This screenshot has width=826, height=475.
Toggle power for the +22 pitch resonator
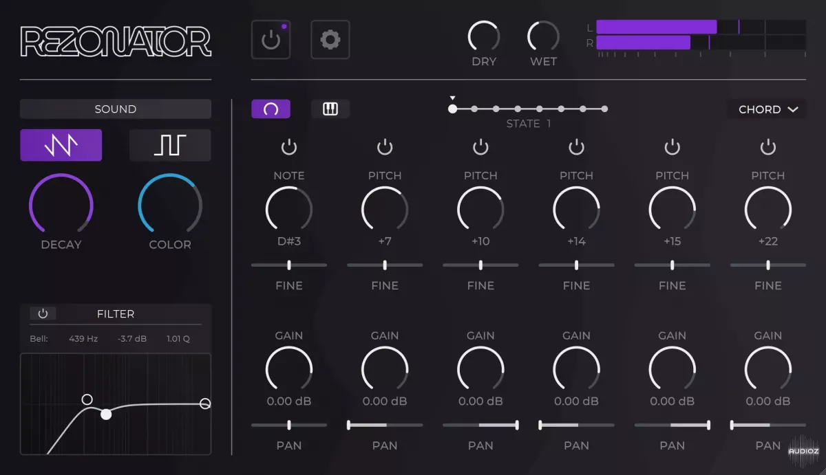coord(768,146)
